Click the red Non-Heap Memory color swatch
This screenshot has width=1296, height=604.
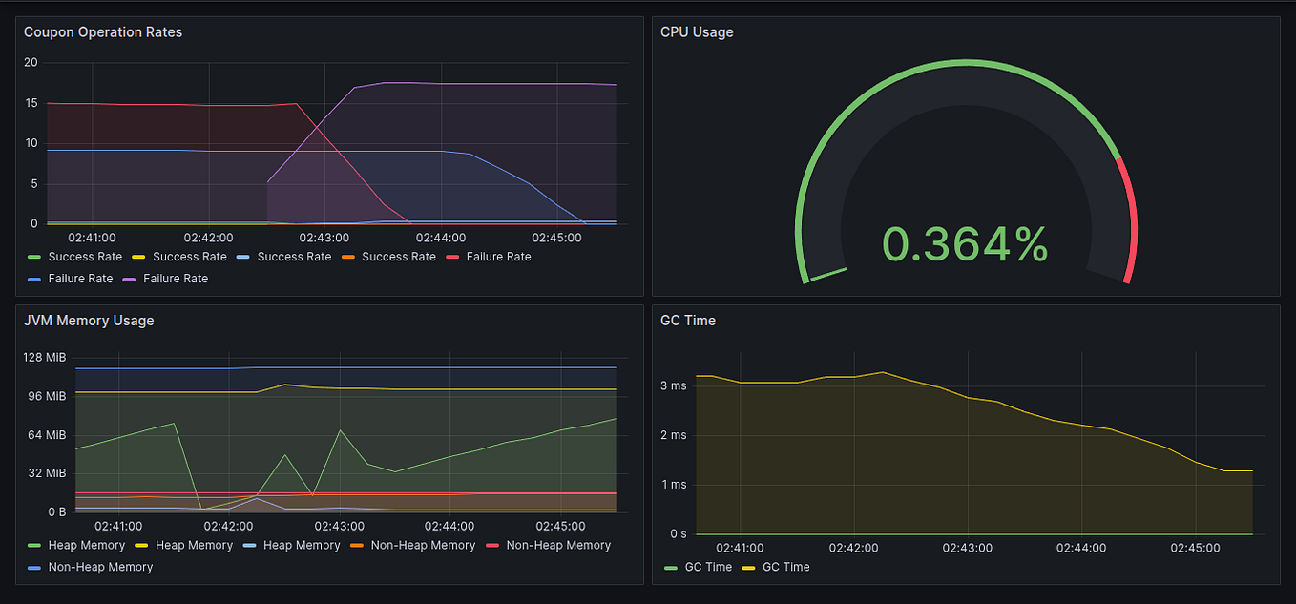click(x=492, y=545)
